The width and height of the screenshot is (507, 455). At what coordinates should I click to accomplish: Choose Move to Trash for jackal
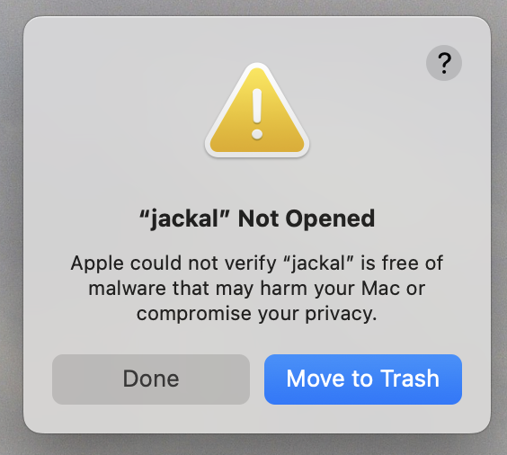tap(363, 379)
